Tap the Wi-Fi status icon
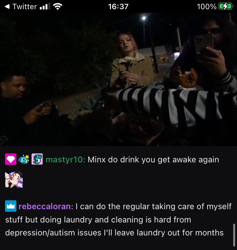The image size is (237, 250). point(58,7)
